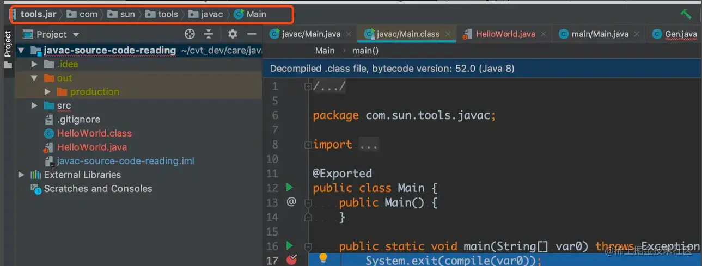The width and height of the screenshot is (702, 266).
Task: Click the Build project hammer icon
Action: pos(686,14)
